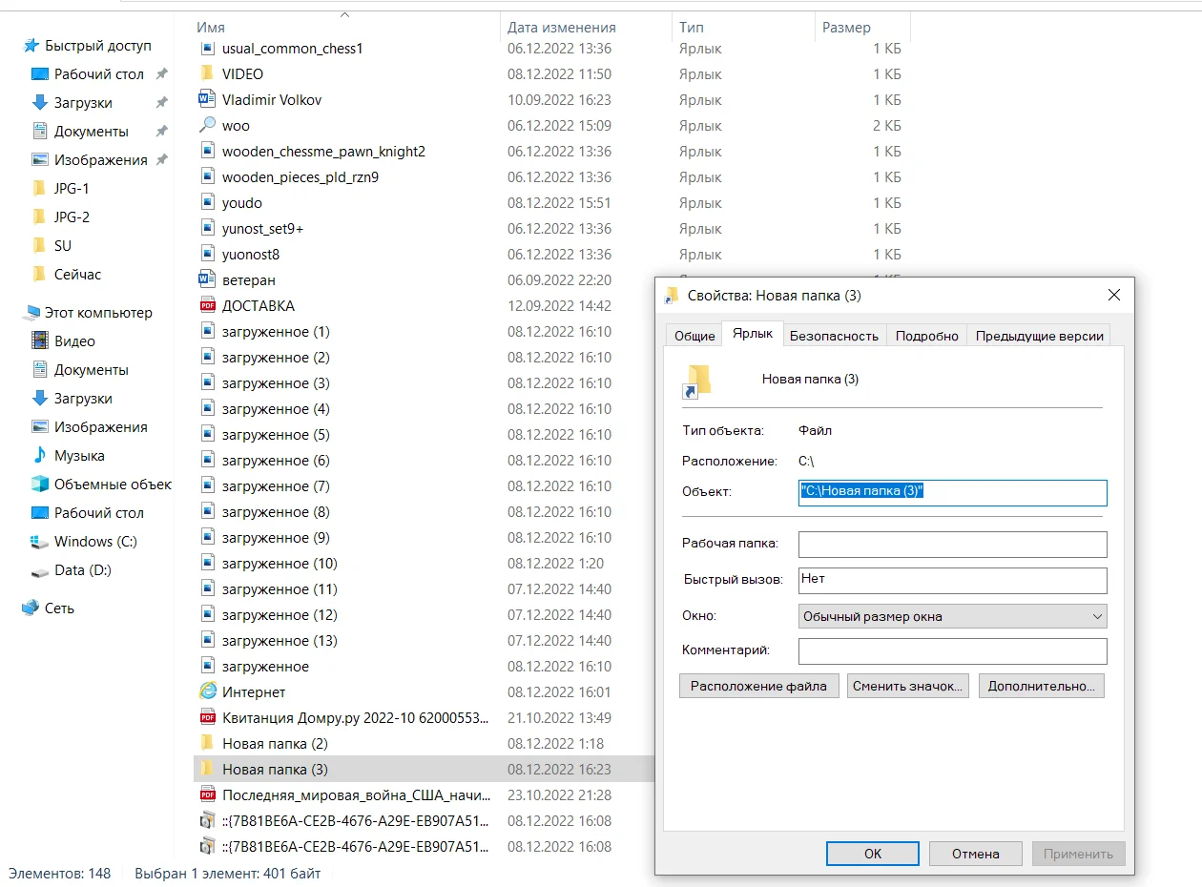
Task: Open the Окно window size dropdown
Action: [x=952, y=616]
